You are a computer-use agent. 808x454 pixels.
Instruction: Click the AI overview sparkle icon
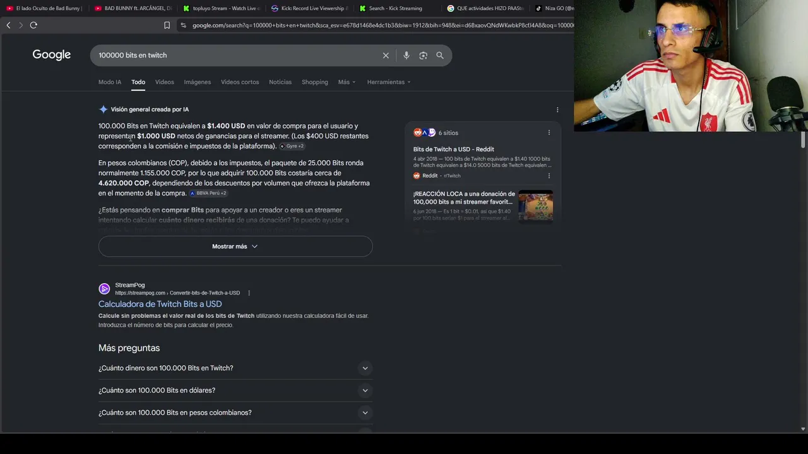click(x=104, y=109)
